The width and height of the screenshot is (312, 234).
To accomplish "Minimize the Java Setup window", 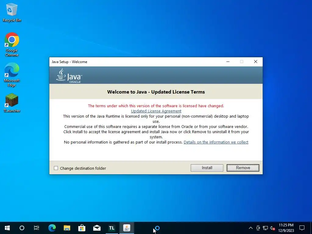I will 228,62.
